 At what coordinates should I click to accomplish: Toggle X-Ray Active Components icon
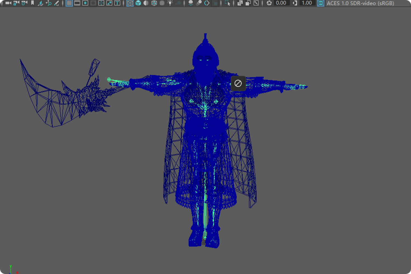point(248,3)
